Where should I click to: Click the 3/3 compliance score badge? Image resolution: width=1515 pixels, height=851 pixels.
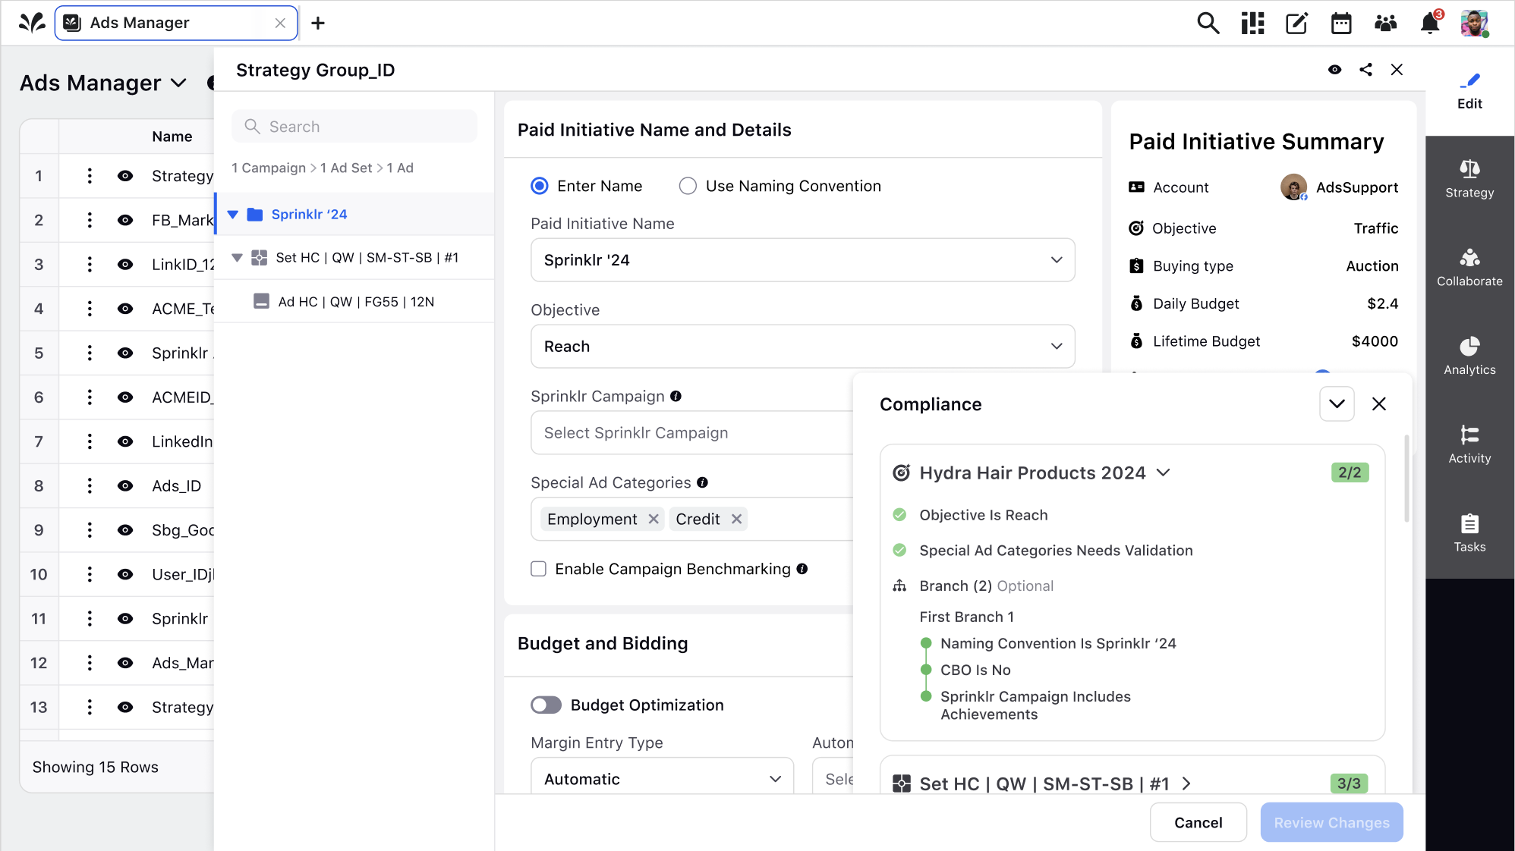[1349, 783]
